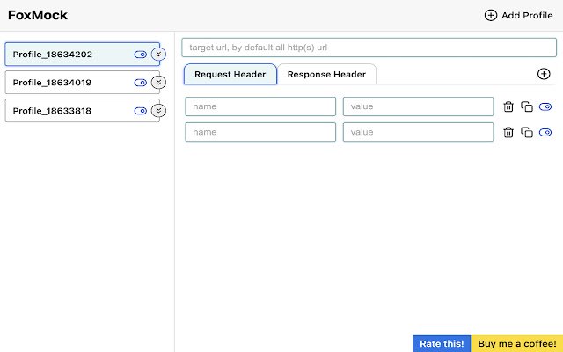Toggle Profile_18633818 enable switch
Viewport: 563px width, 352px height.
[x=141, y=111]
